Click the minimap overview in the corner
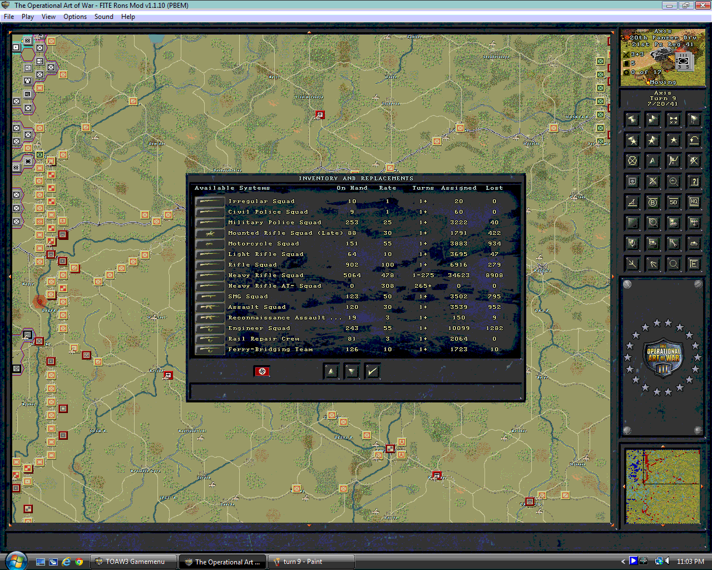Image resolution: width=712 pixels, height=570 pixels. (662, 487)
